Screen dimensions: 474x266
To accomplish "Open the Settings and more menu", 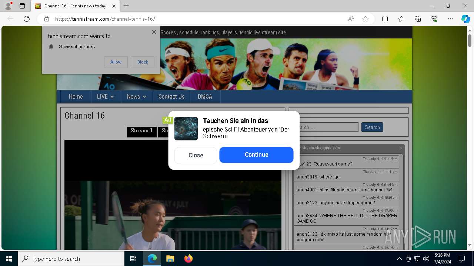I will (450, 19).
